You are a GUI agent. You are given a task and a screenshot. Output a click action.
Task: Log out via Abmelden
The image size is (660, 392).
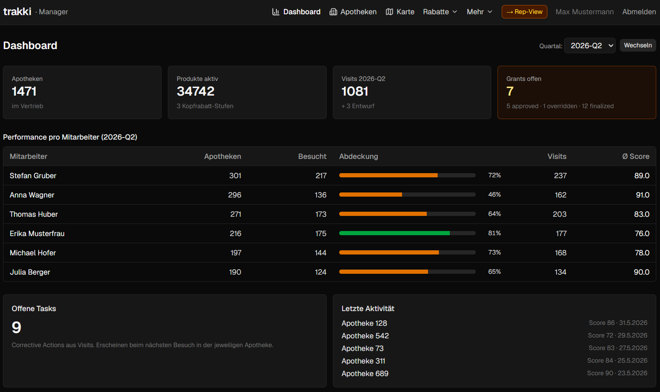(639, 12)
